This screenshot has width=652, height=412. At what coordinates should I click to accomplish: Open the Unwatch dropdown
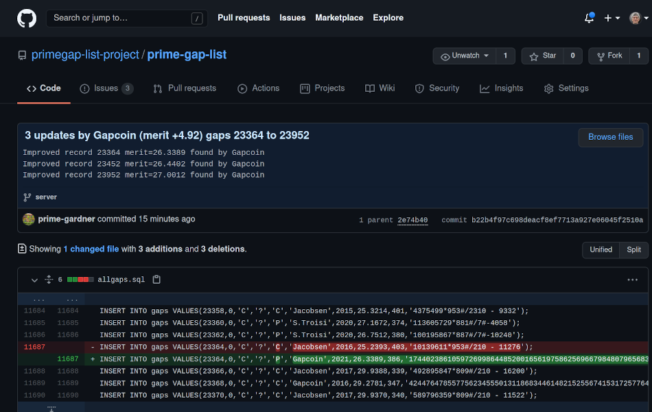click(465, 56)
